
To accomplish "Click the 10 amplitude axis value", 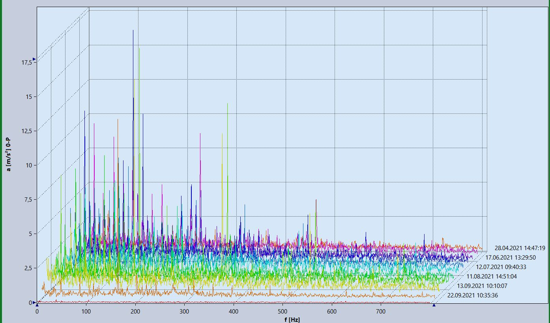I will [x=30, y=165].
